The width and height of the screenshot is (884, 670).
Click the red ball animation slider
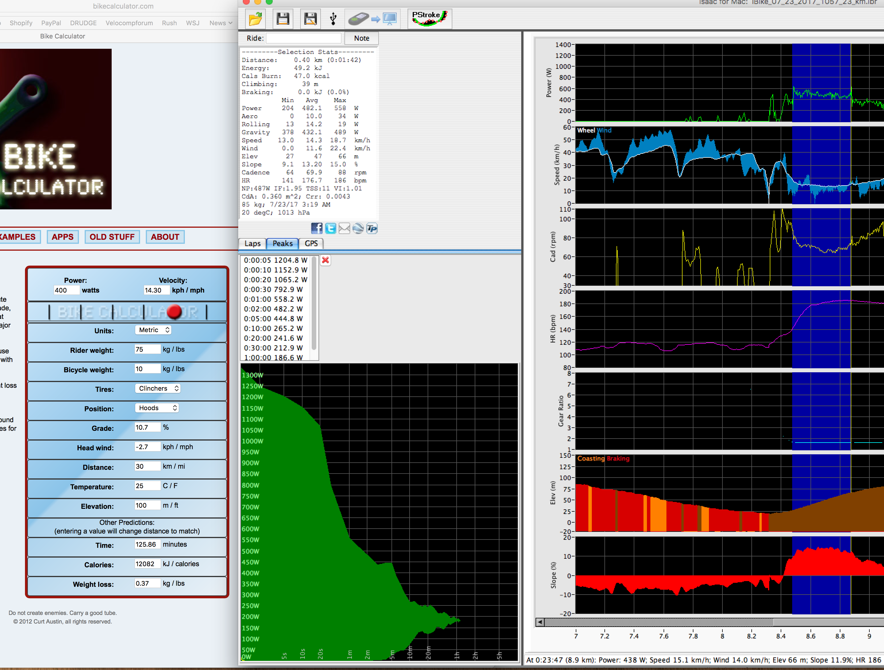tap(174, 312)
